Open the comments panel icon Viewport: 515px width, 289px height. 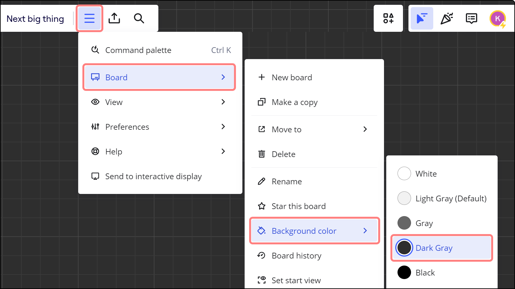point(472,18)
